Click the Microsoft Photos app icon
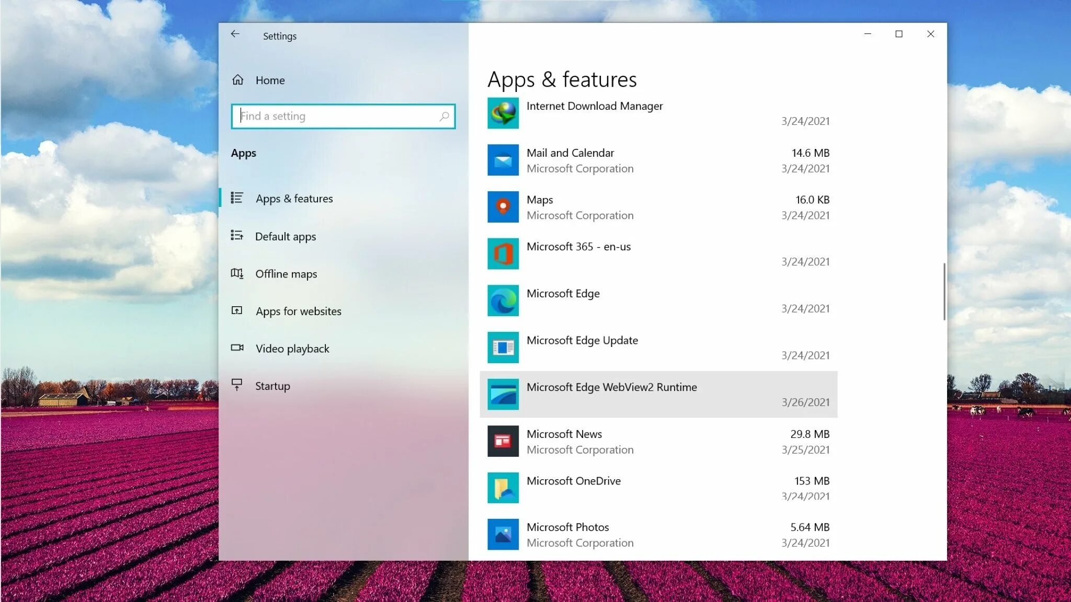 pyautogui.click(x=503, y=534)
